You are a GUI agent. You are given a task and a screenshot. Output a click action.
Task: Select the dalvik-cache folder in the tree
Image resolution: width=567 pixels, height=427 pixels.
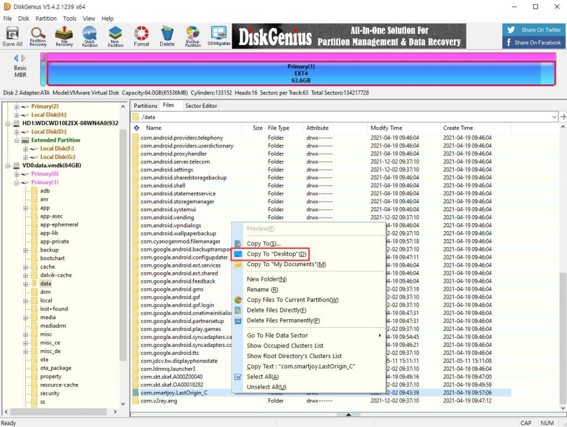[55, 275]
